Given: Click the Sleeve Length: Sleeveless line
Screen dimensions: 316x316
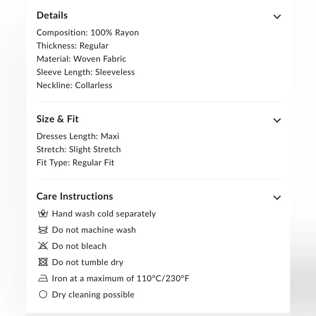Looking at the screenshot, I should [86, 72].
